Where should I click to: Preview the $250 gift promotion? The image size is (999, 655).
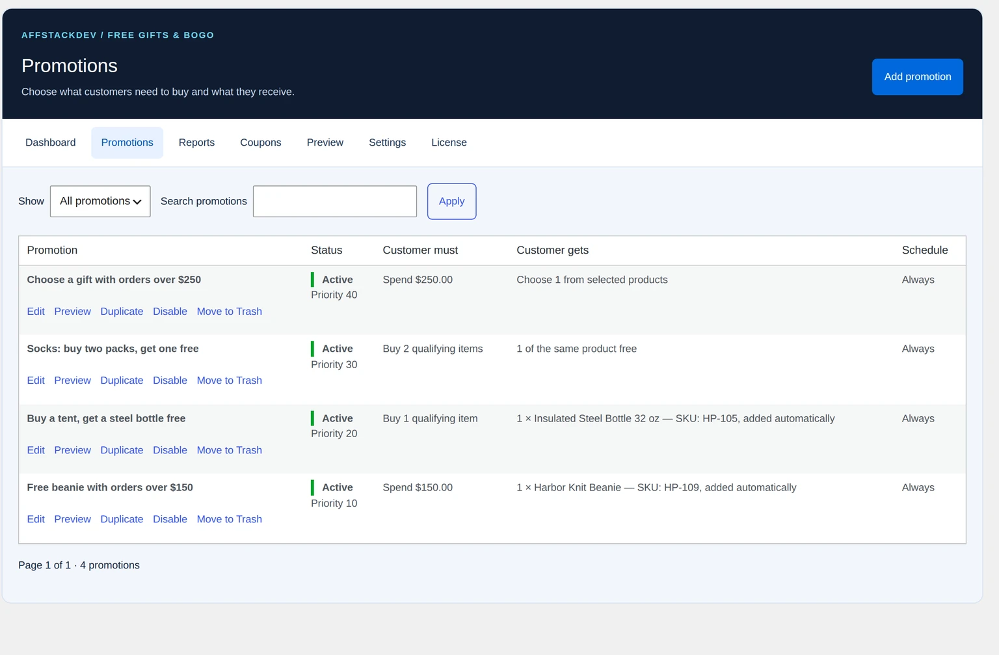72,312
